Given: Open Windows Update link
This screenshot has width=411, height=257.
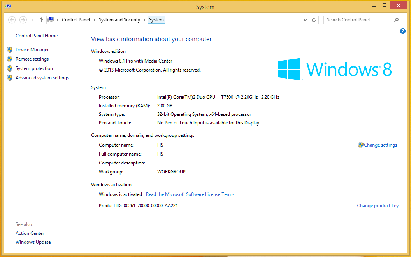Looking at the screenshot, I should pyautogui.click(x=33, y=242).
